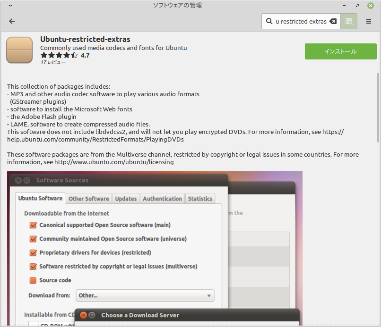Clear the search text with the backspace icon
The height and width of the screenshot is (327, 381).
(333, 21)
